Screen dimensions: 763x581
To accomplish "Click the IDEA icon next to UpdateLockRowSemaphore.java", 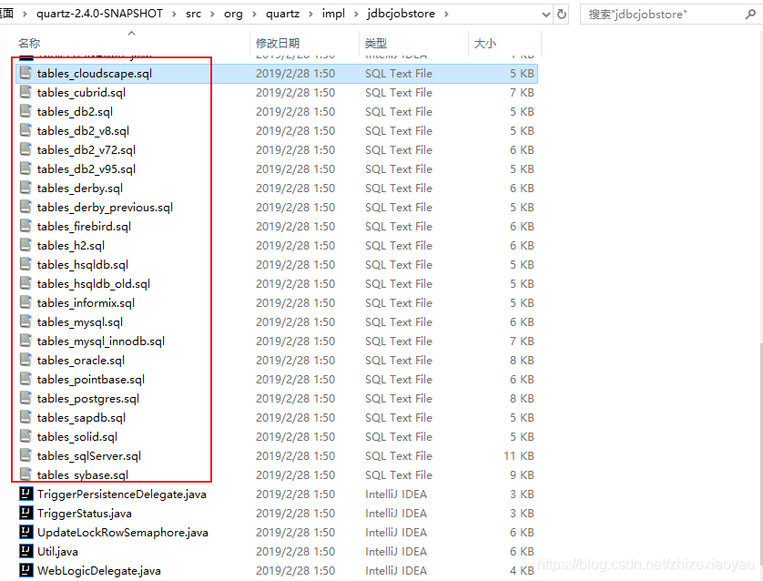I will click(x=25, y=532).
